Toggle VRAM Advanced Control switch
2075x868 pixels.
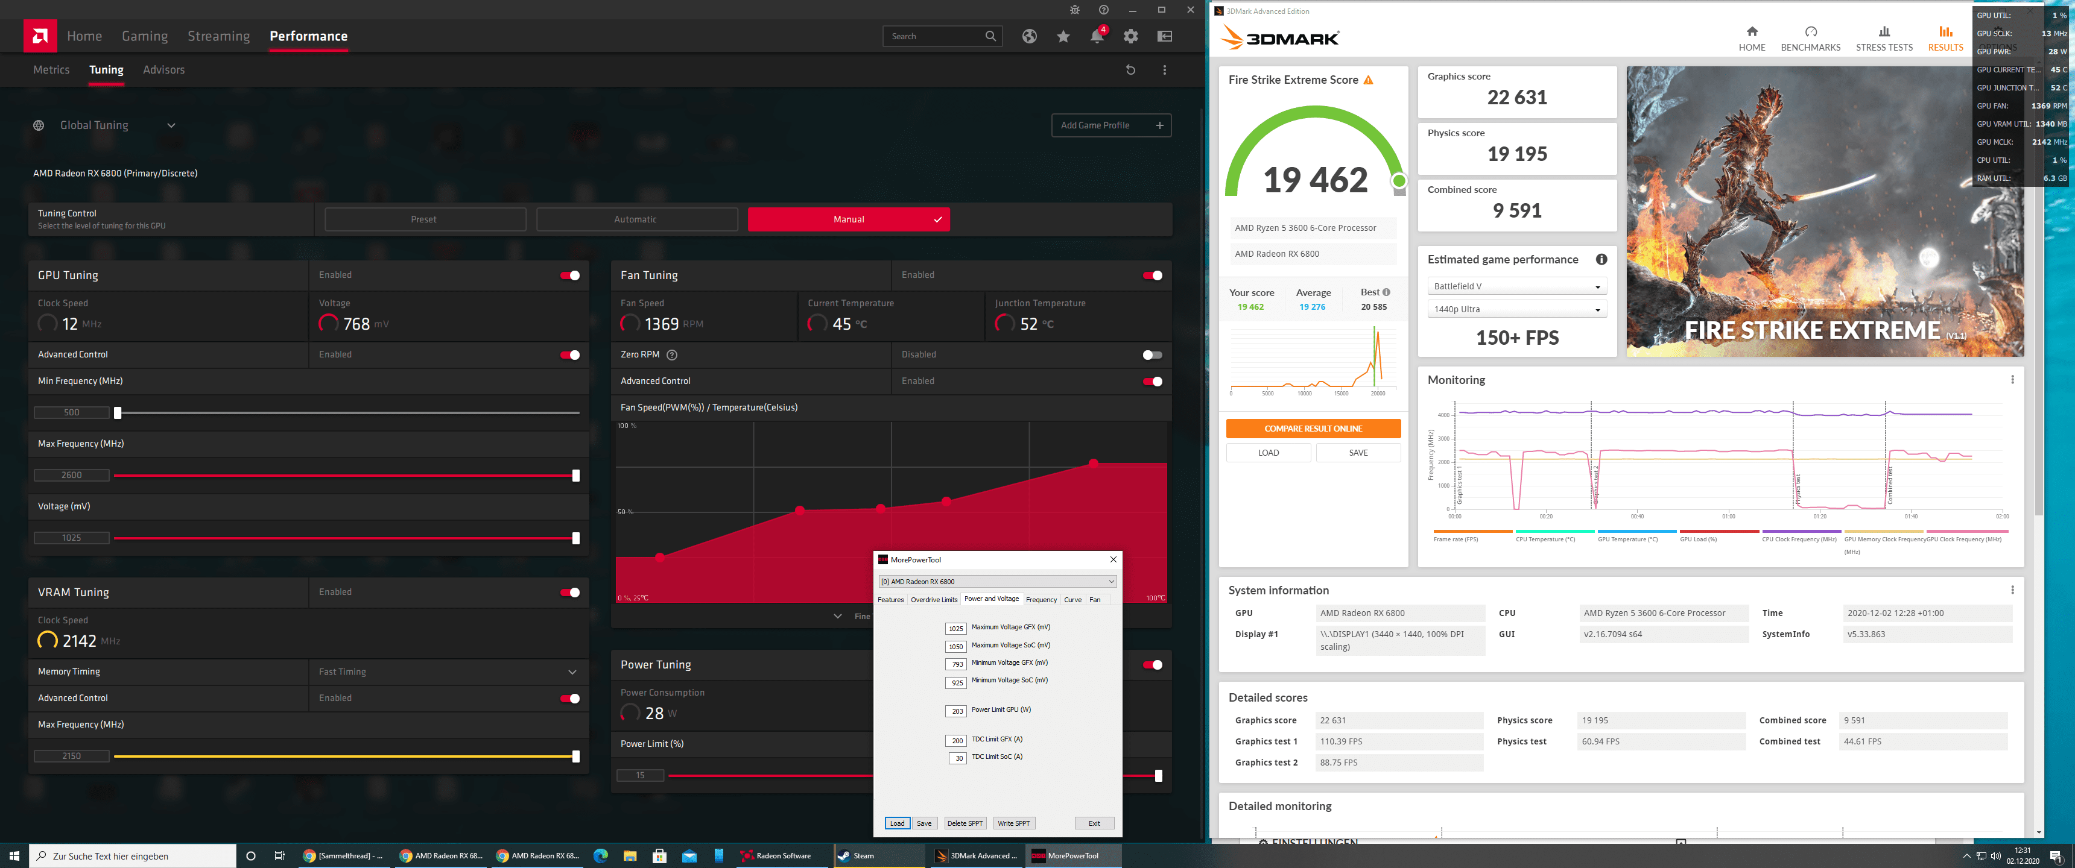[x=570, y=699]
